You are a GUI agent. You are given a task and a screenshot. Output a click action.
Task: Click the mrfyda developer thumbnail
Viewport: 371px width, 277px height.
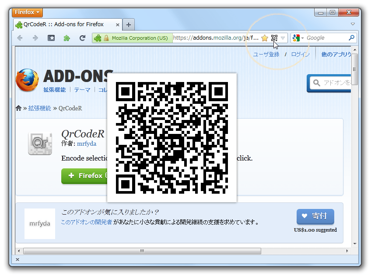(40, 224)
